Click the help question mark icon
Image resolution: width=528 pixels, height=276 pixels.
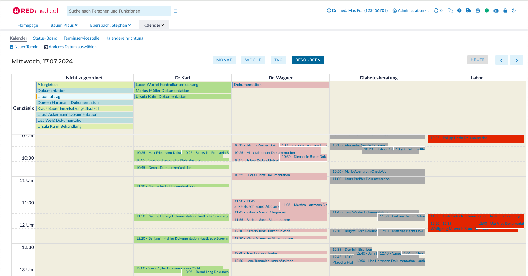coord(459,10)
